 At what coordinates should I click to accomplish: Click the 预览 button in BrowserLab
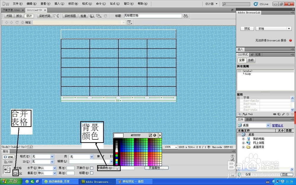pos(247,28)
